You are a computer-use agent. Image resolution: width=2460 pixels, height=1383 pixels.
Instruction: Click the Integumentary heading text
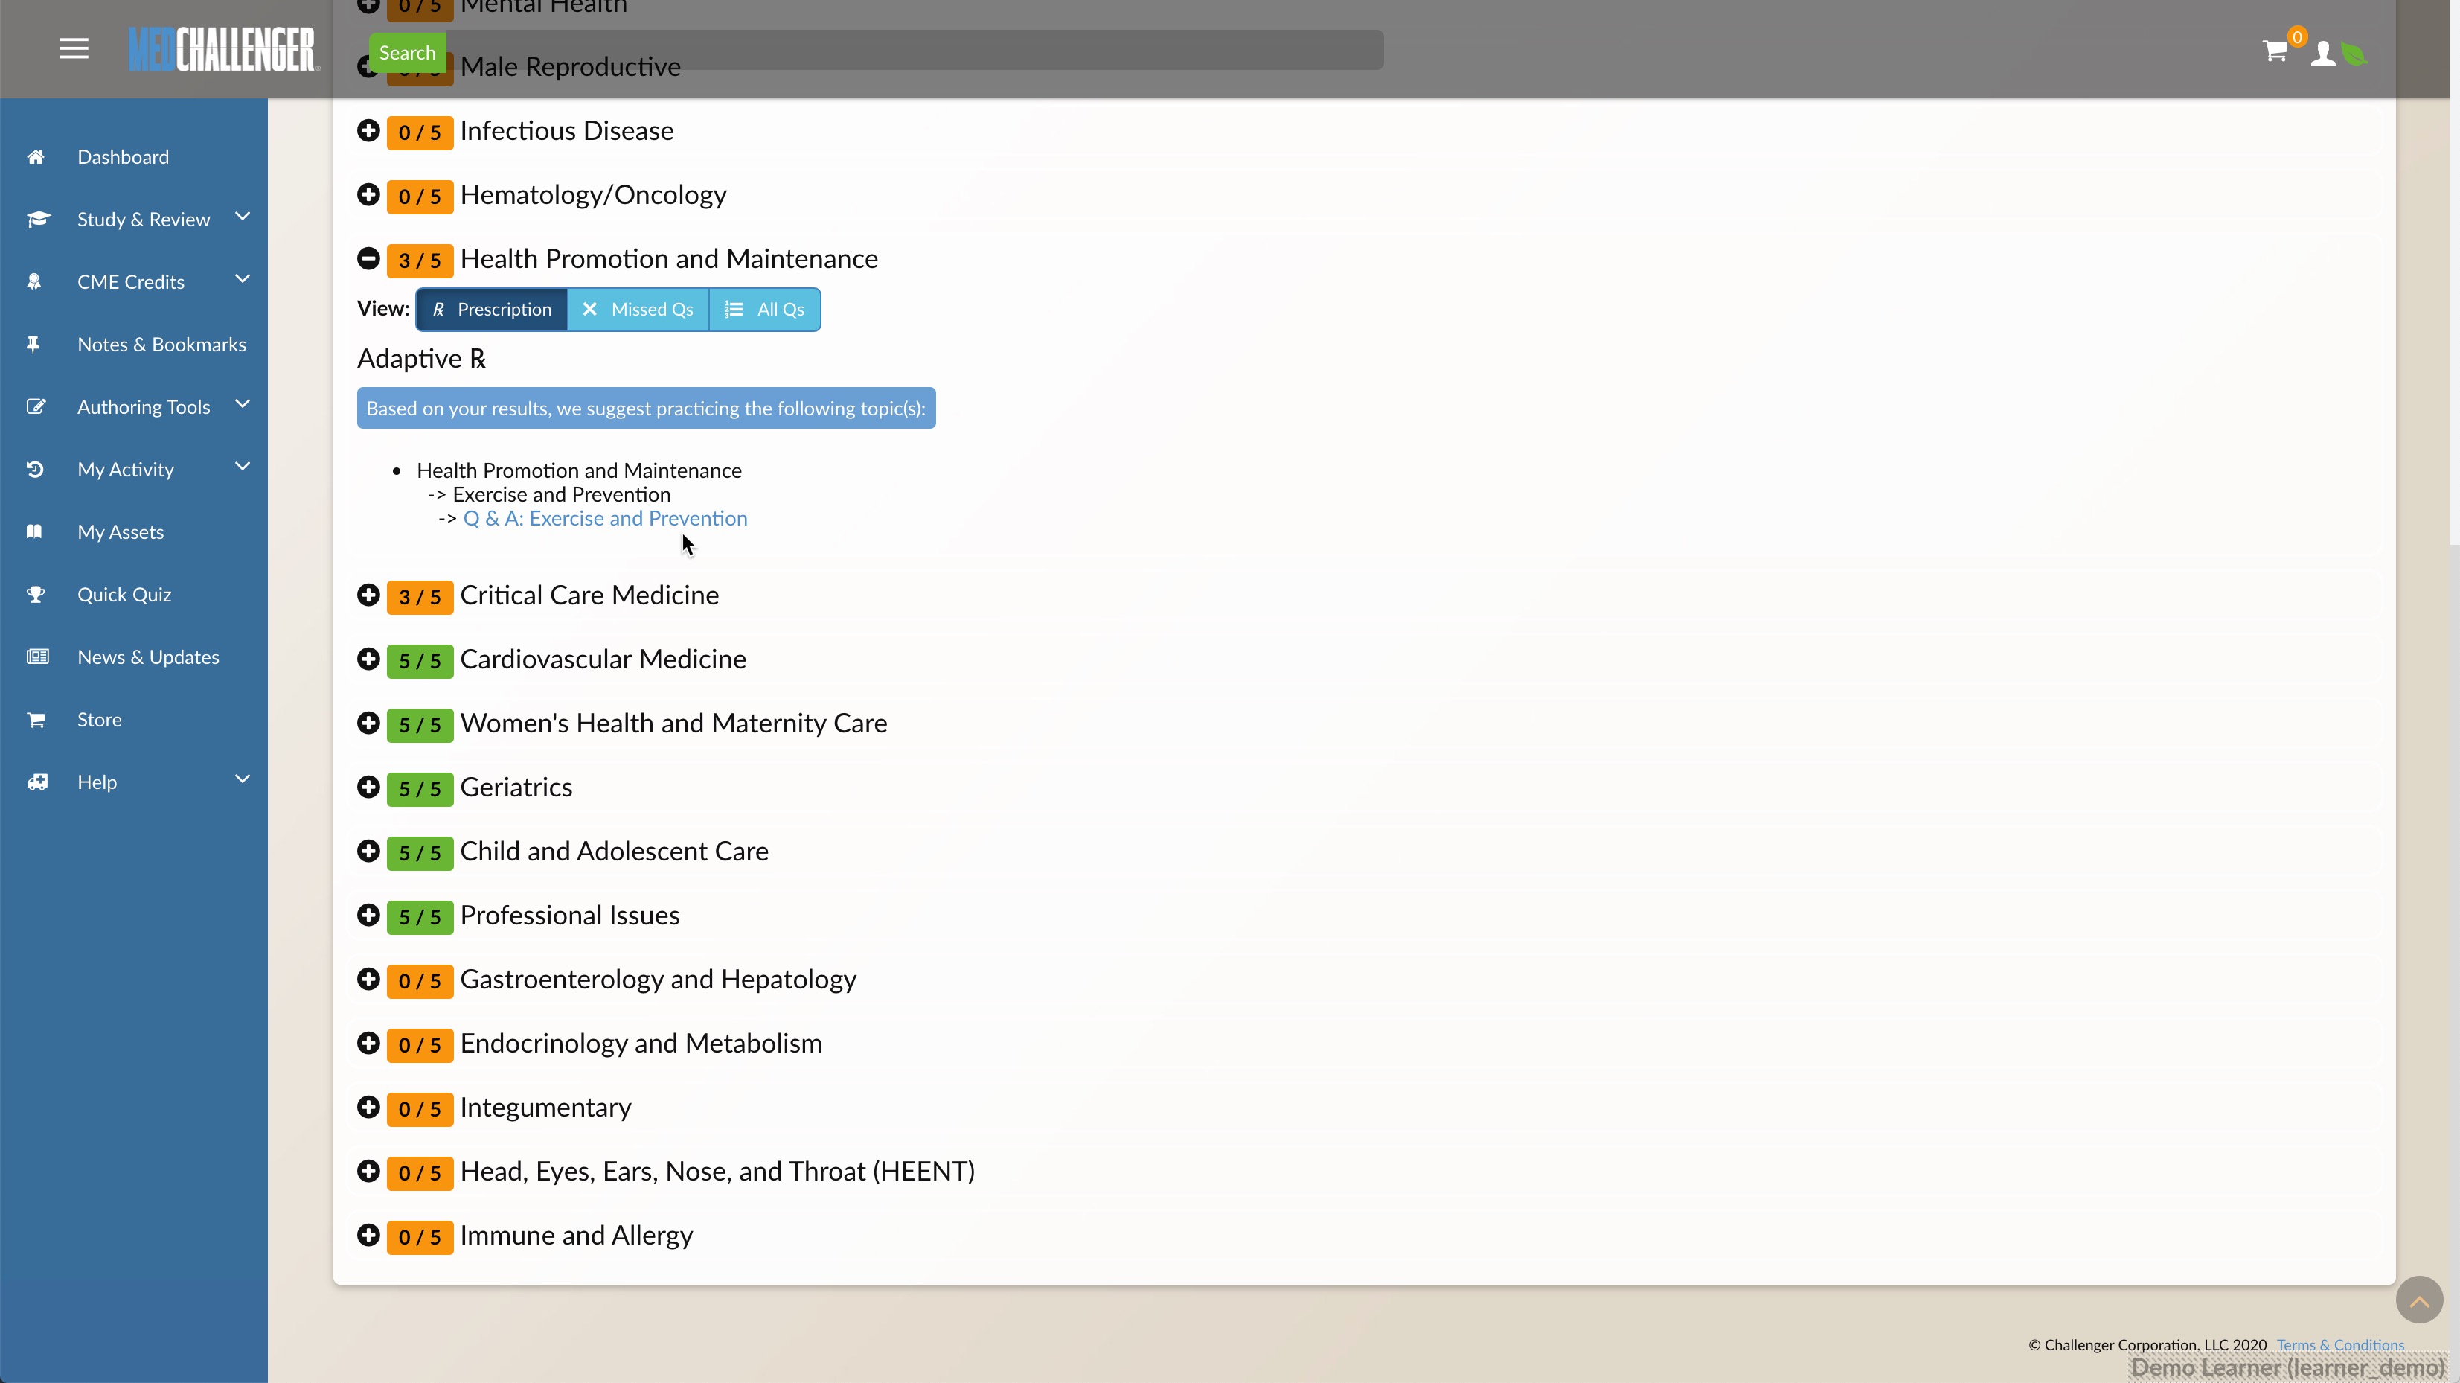click(546, 1108)
